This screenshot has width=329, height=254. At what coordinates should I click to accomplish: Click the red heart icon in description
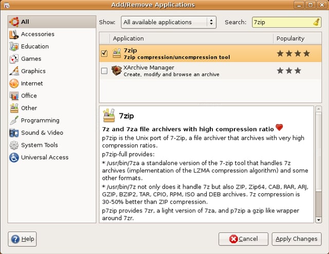point(279,127)
